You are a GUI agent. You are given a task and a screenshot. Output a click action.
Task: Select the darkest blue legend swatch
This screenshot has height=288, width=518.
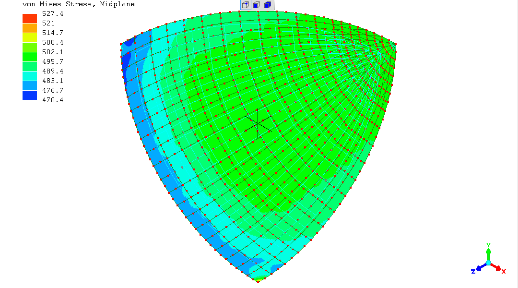coord(29,95)
